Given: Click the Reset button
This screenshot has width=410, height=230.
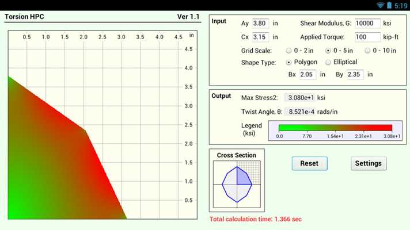Looking at the screenshot, I should (310, 163).
